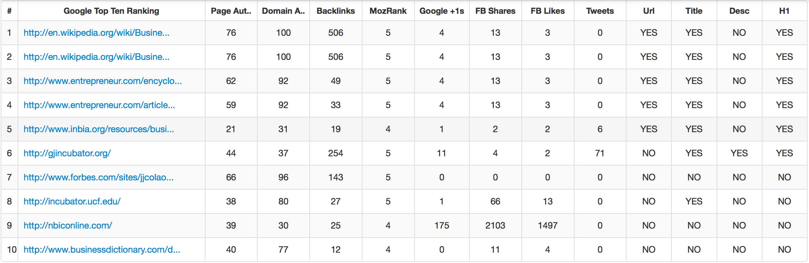Image resolution: width=809 pixels, height=263 pixels.
Task: Click the Domain A.. column header
Action: point(283,11)
